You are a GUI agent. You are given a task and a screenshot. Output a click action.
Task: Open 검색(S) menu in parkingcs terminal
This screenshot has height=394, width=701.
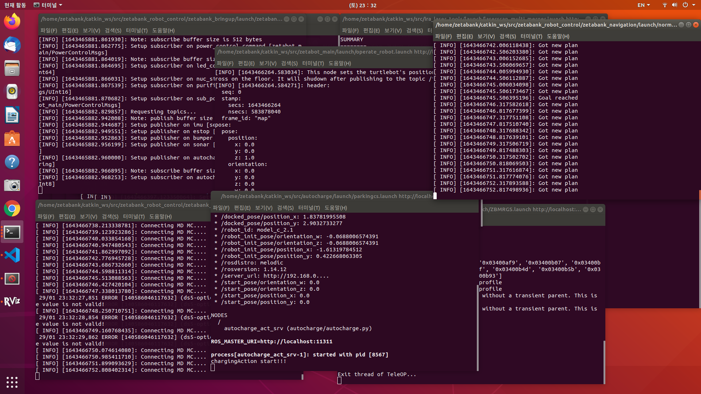285,208
